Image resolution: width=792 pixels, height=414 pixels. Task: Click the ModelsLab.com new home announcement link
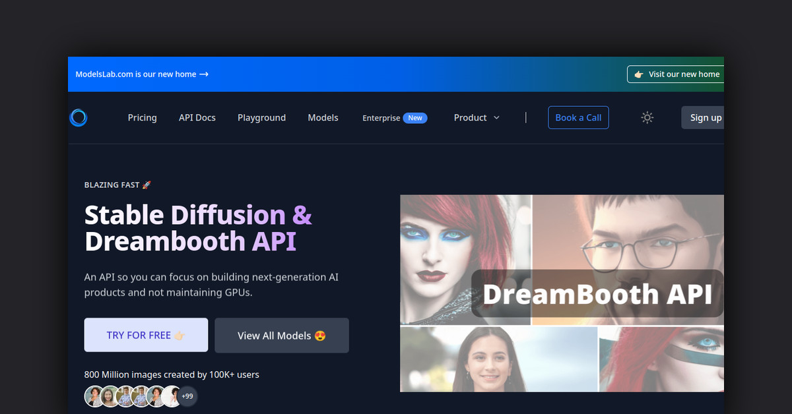tap(135, 74)
